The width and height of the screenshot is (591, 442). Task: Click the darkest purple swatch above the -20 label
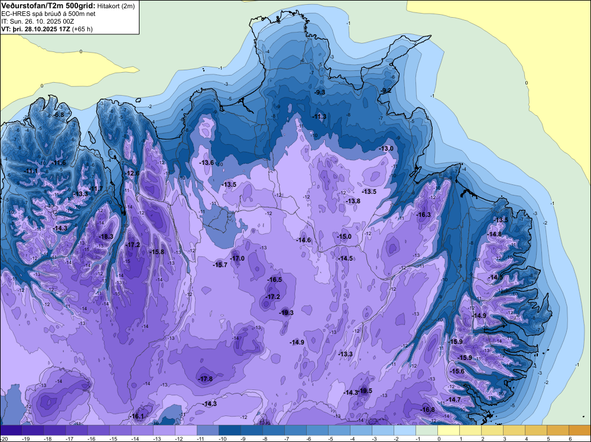pos(11,430)
